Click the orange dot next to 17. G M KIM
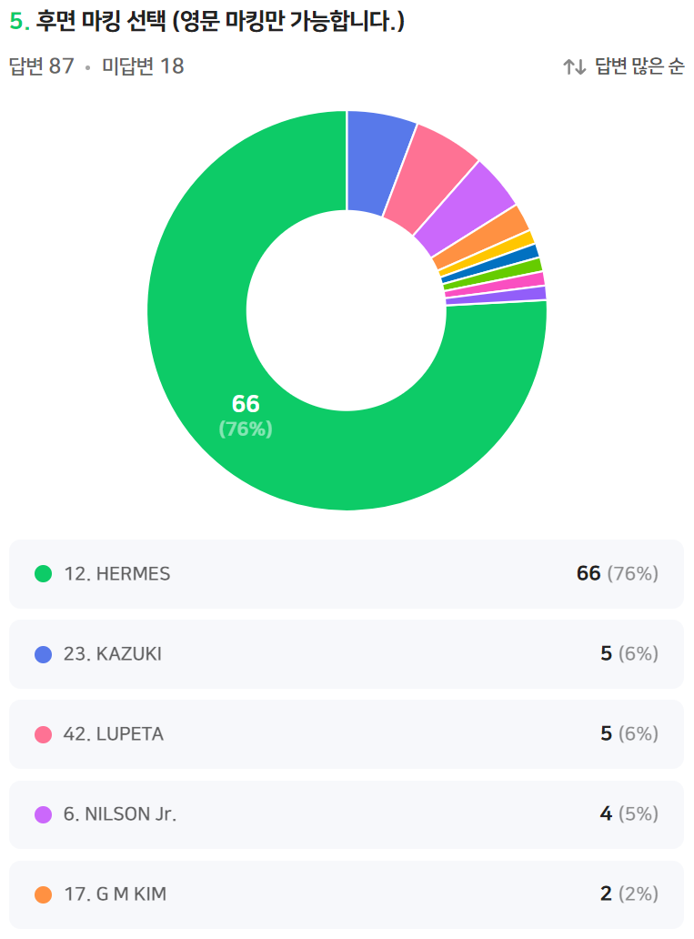The width and height of the screenshot is (694, 939). (43, 894)
